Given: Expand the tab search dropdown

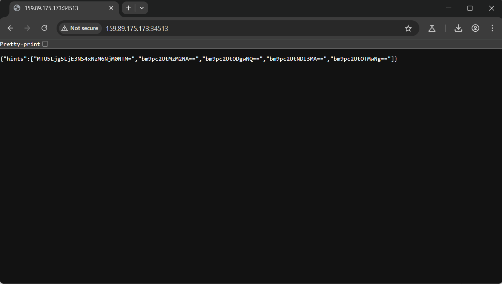Looking at the screenshot, I should (142, 8).
